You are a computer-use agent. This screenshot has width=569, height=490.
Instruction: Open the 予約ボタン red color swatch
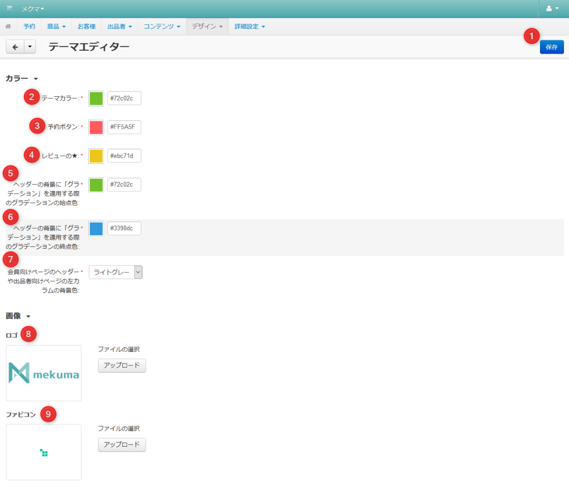96,127
